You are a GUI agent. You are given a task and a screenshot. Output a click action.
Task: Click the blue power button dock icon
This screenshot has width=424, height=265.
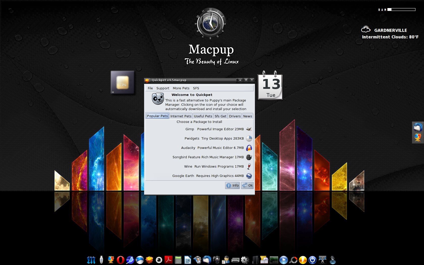coord(312,260)
